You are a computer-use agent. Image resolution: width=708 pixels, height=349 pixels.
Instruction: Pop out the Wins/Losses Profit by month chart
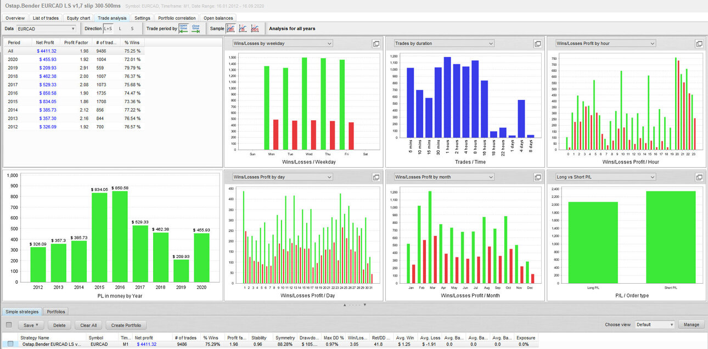tap(538, 177)
